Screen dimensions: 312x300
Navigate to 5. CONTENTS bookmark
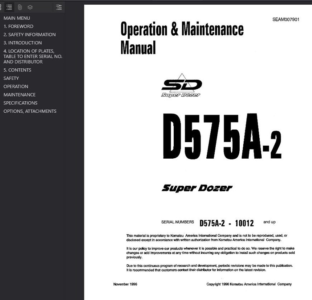coord(17,70)
